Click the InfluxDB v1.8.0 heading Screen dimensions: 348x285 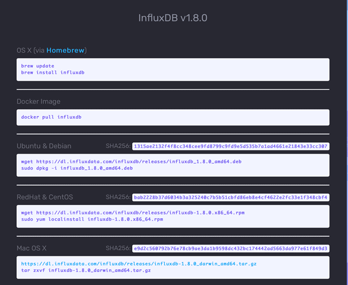(173, 18)
